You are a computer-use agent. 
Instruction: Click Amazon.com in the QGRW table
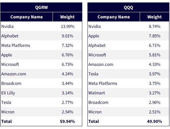[14, 74]
